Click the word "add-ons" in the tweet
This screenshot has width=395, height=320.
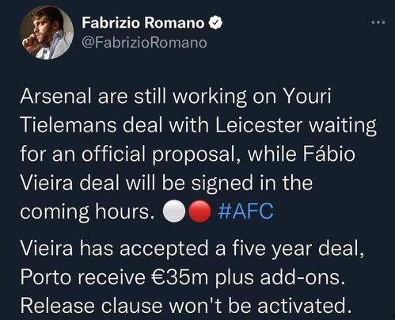point(302,277)
